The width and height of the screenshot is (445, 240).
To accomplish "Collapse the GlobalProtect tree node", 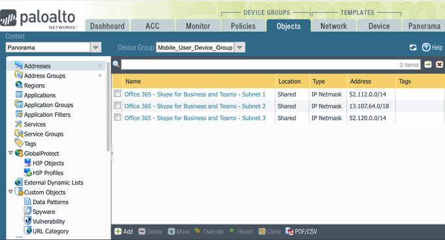I will (x=10, y=153).
